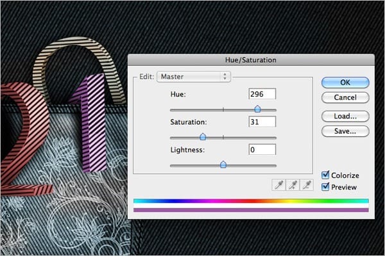Screen dimensions: 385x256
Task: Click the Load... button
Action: click(x=345, y=116)
